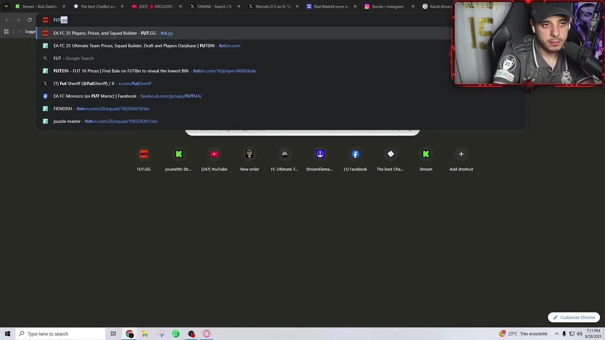Click the network tray icon
The height and width of the screenshot is (340, 605).
(x=572, y=334)
